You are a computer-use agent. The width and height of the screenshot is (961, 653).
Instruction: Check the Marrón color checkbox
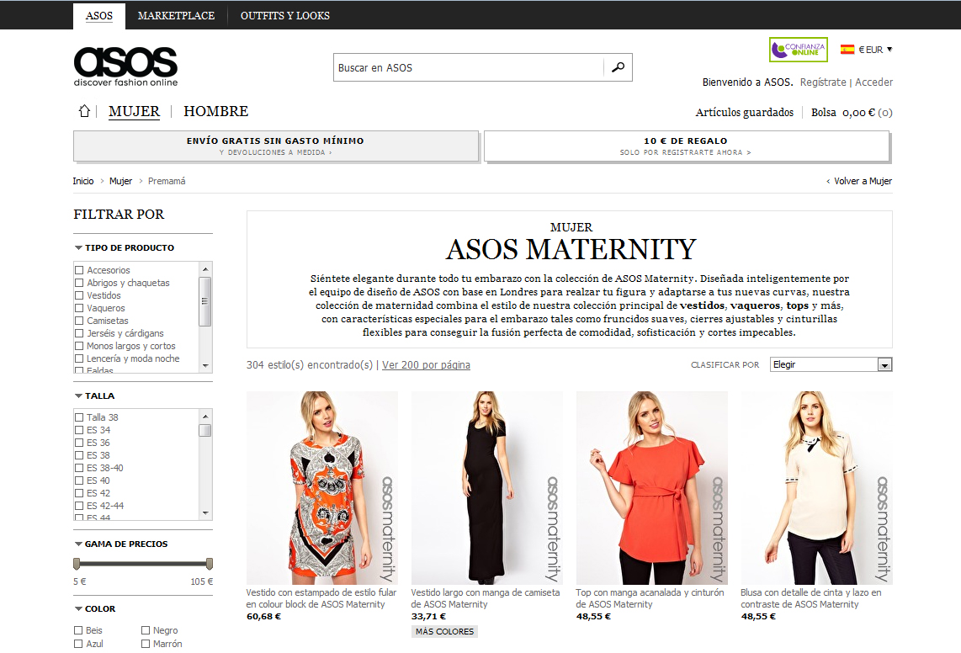tap(146, 644)
